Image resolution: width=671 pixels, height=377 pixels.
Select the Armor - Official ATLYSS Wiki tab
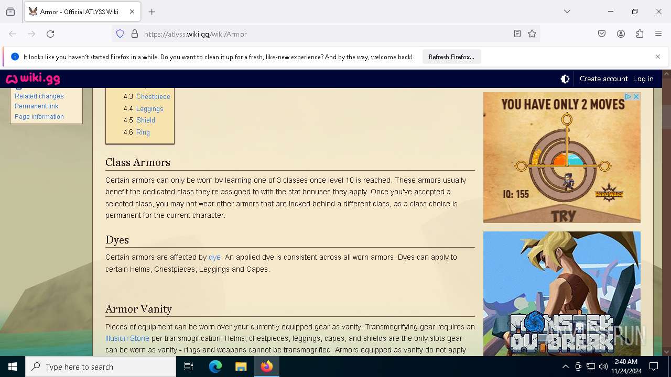pos(82,12)
